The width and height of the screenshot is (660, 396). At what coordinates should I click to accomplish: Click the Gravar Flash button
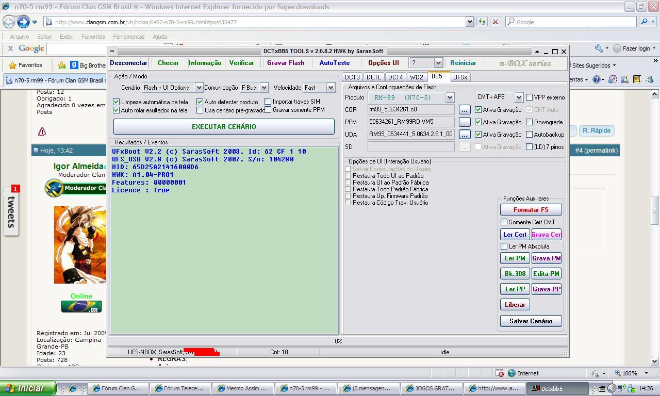286,63
